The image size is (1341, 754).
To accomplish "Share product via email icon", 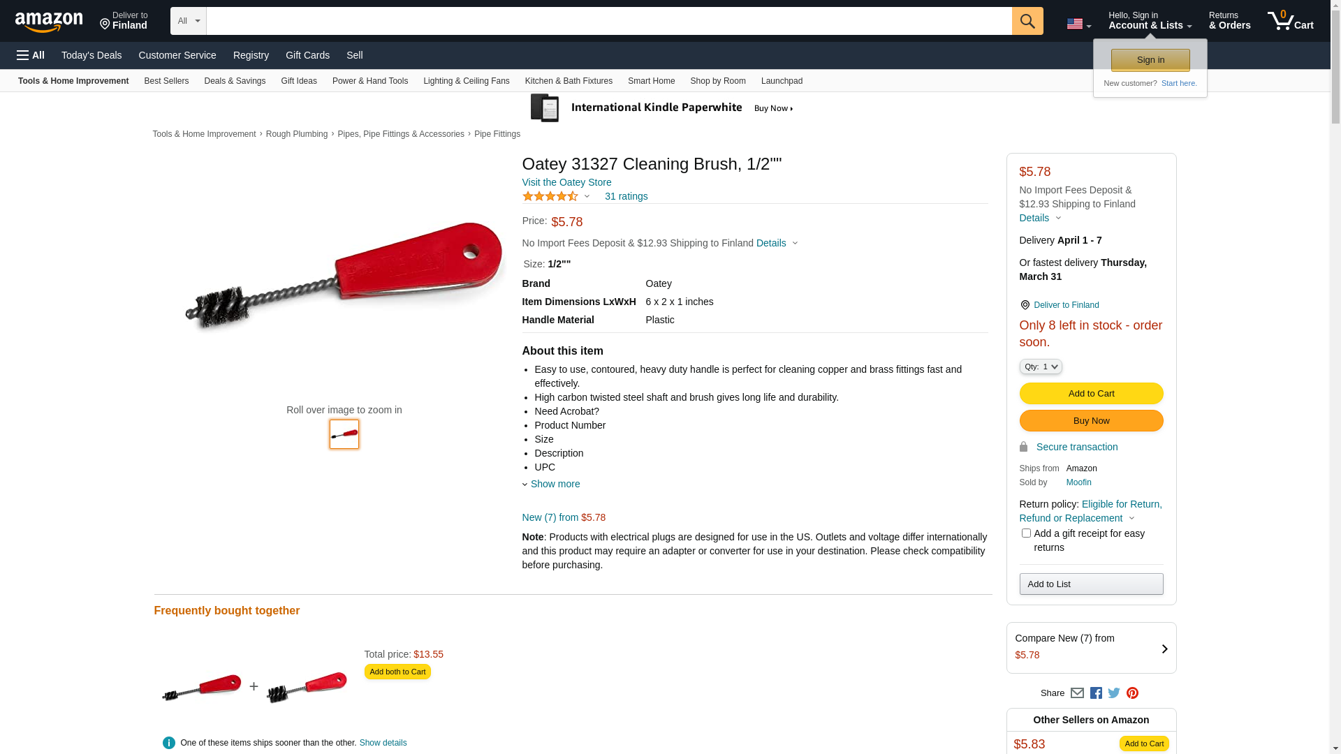I will click(1077, 693).
